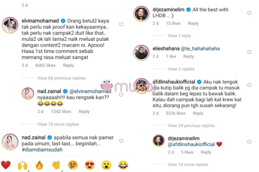This screenshot has height=172, width=259.
Task: Like afdlinshaukiofficial's comment with heart
Action: [249, 85]
